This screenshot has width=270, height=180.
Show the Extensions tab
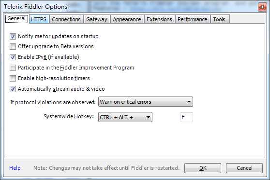(160, 19)
